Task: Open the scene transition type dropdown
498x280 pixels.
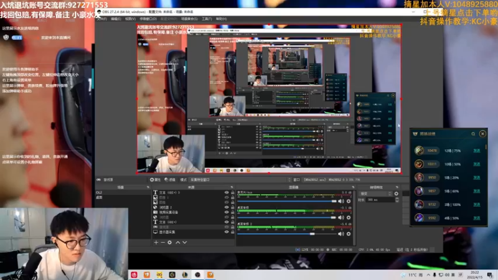Action: (x=376, y=194)
